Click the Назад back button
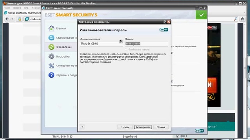The height and width of the screenshot is (140, 250). [125, 127]
